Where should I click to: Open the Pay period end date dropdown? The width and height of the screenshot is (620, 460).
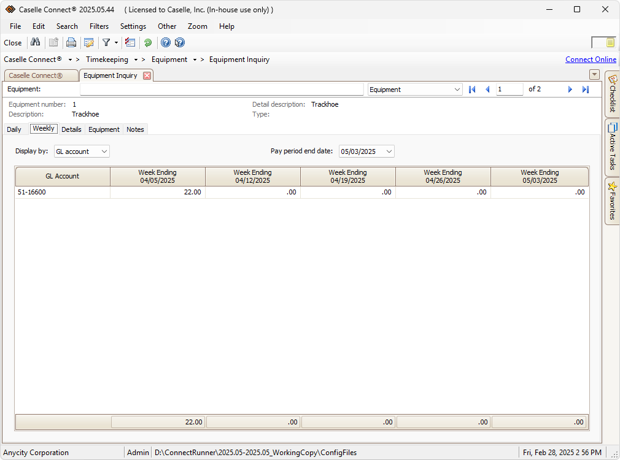tap(389, 151)
